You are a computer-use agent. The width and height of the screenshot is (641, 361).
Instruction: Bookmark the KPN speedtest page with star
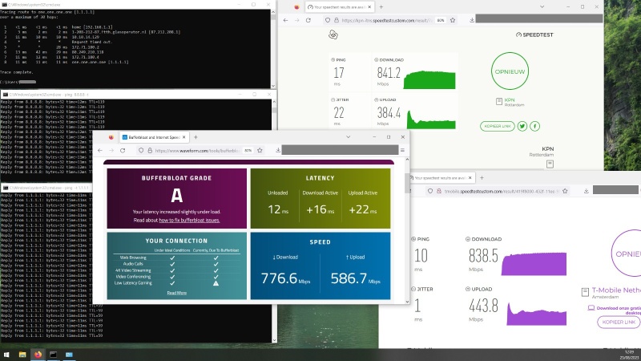point(453,20)
